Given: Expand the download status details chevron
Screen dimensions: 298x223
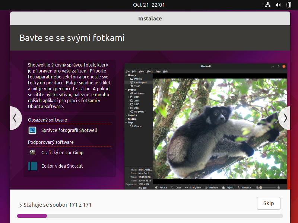Looking at the screenshot, I should click(20, 204).
